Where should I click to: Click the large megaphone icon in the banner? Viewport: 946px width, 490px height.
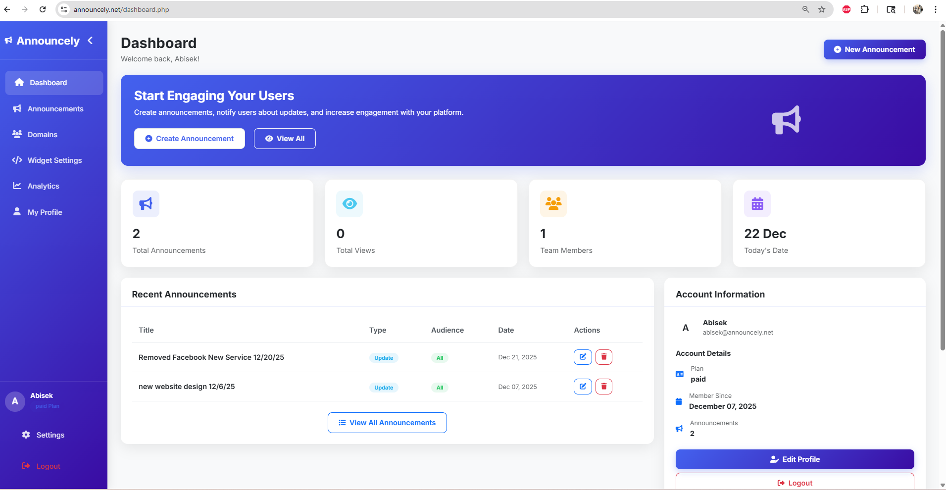point(786,120)
